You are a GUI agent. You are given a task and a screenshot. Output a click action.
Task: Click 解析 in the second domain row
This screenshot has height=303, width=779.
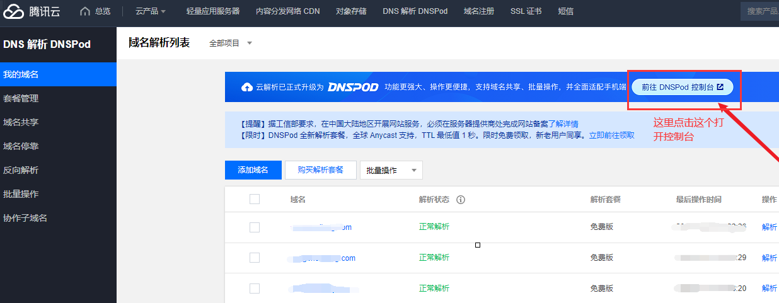770,258
